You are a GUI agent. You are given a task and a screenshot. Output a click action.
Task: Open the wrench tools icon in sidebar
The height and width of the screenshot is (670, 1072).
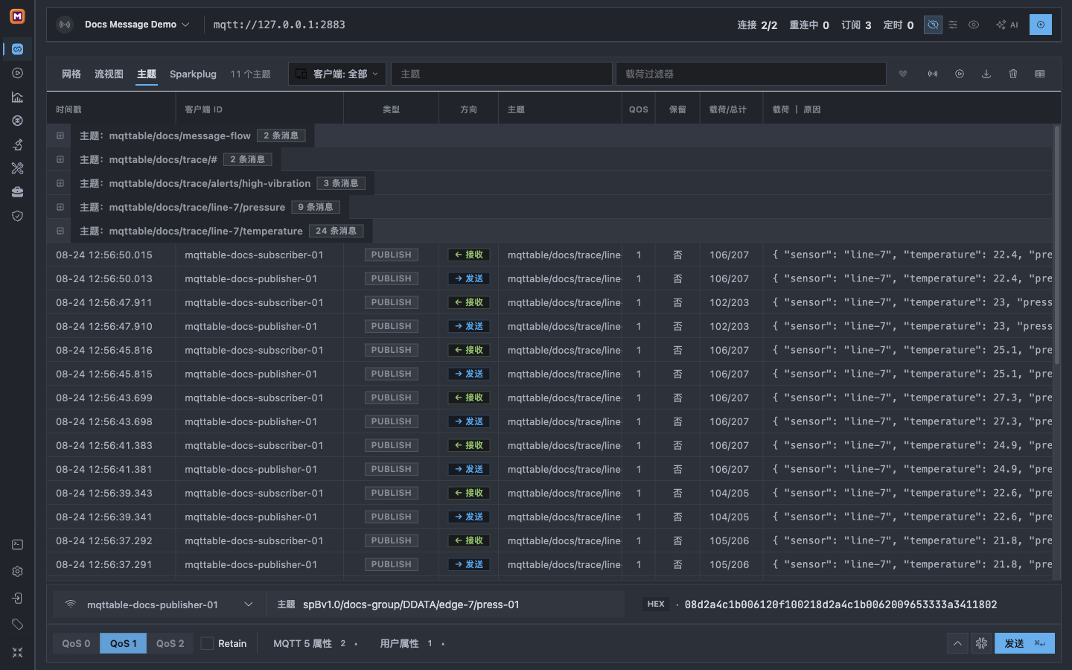(17, 168)
